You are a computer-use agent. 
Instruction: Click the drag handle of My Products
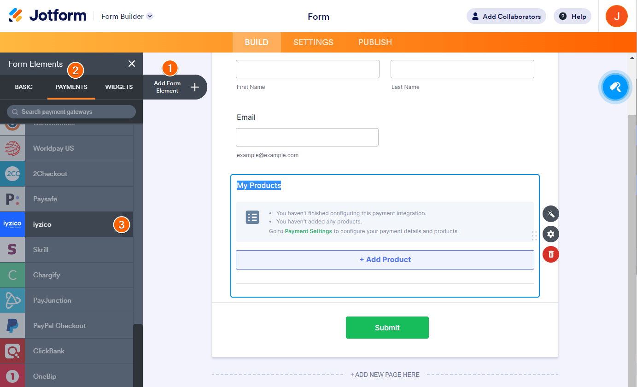pos(534,235)
